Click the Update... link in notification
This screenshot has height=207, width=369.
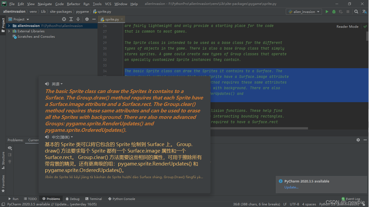tap(291, 187)
